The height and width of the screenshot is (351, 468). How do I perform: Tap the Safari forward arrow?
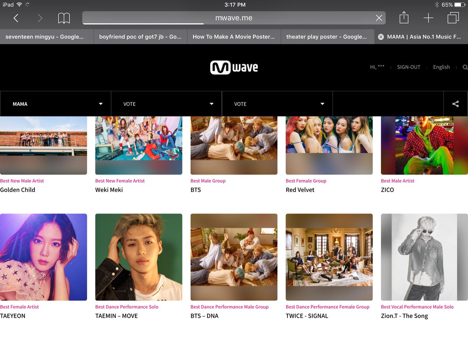(x=40, y=18)
